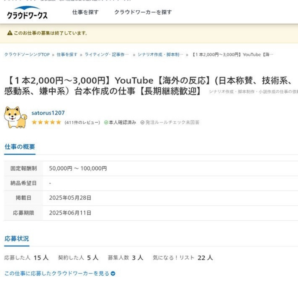Click the 発注ルールチェック未回答 status icon
Screen dimensions: 298x282
(142, 122)
